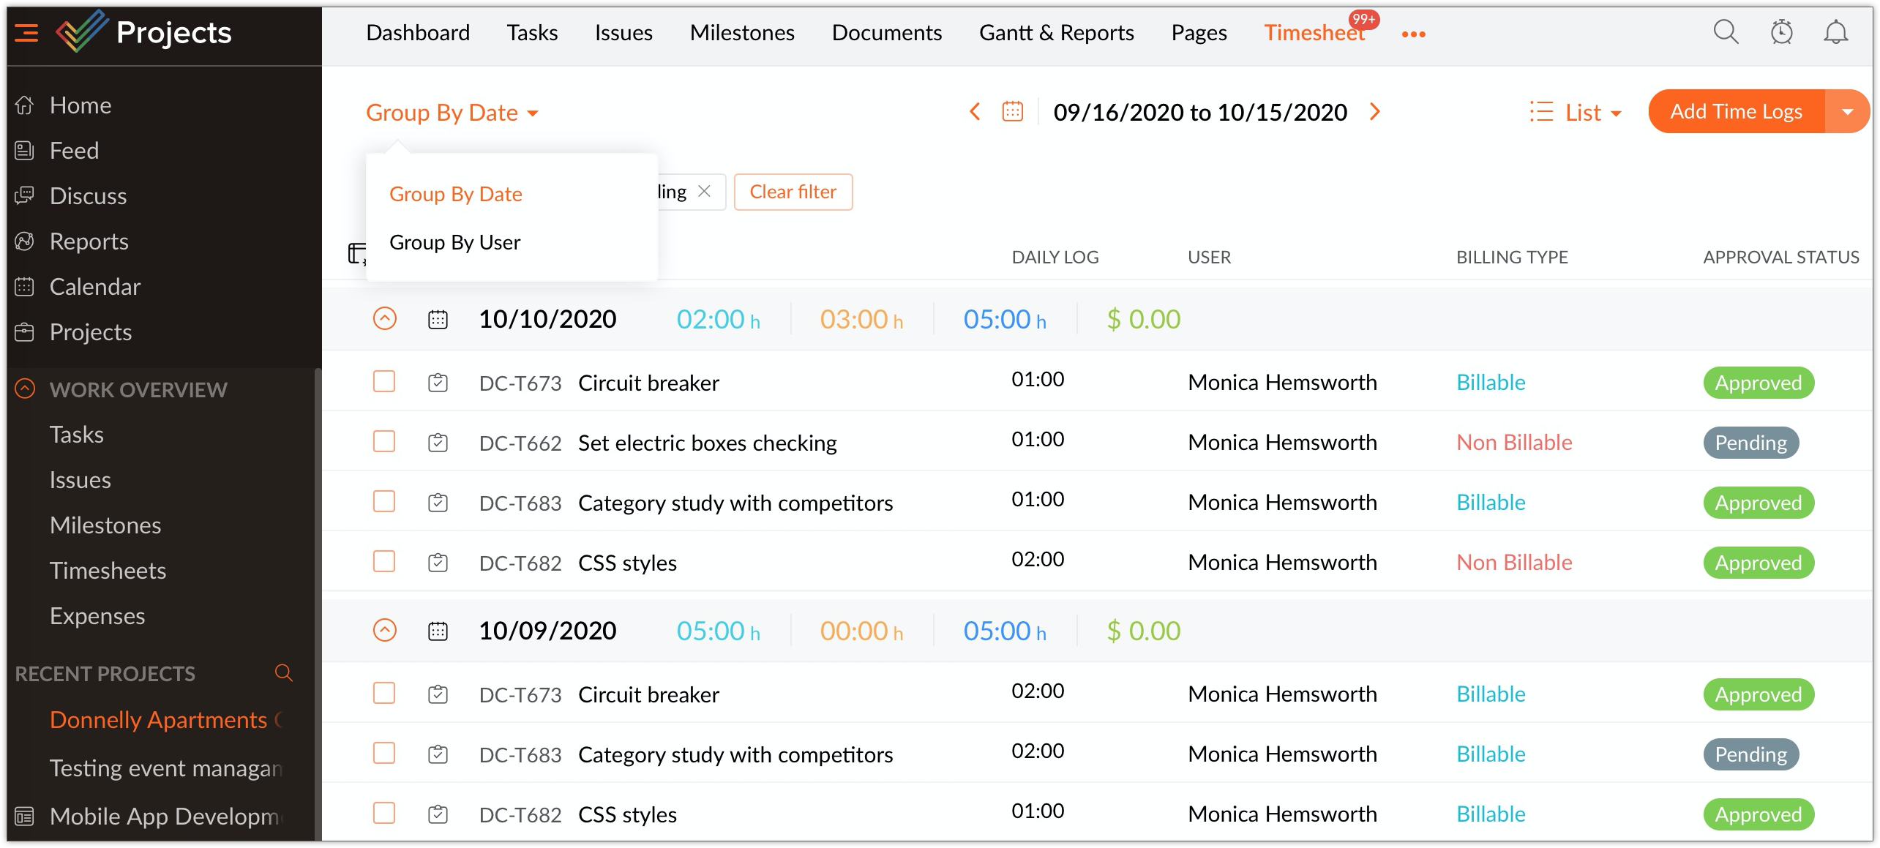Click the search magnifier in top bar
1880x848 pixels.
[x=1726, y=32]
